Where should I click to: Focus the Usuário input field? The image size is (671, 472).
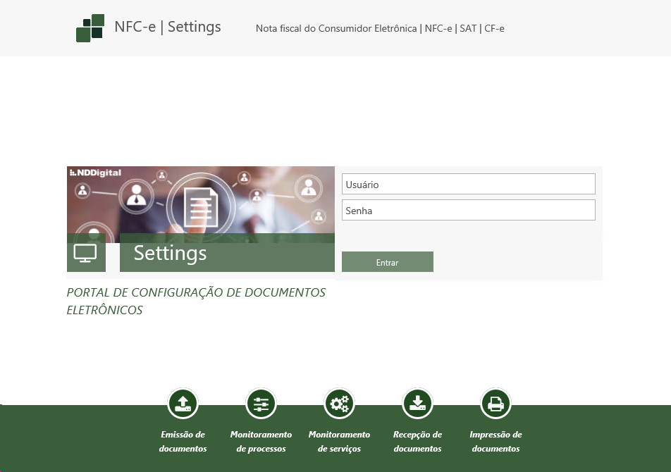tap(468, 185)
